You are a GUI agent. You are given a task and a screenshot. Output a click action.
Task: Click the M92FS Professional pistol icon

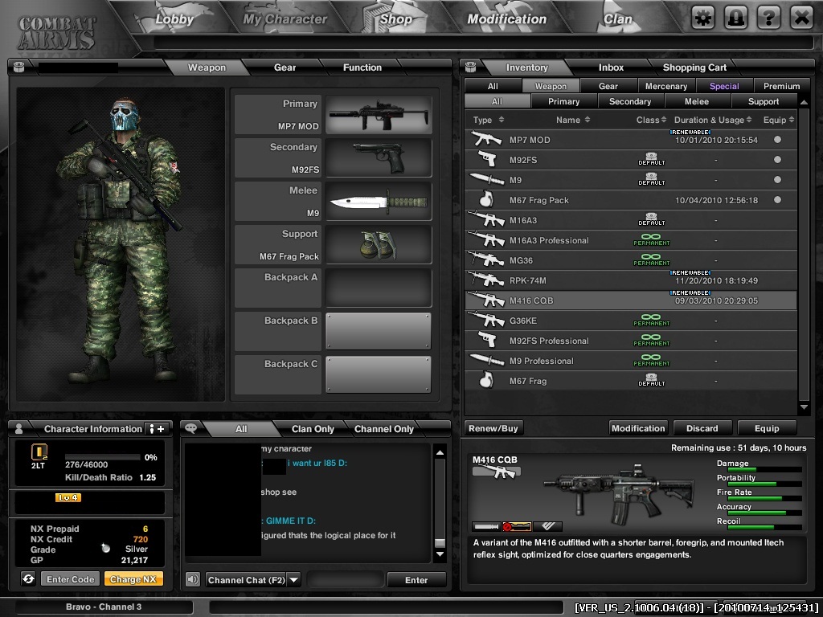pyautogui.click(x=488, y=340)
